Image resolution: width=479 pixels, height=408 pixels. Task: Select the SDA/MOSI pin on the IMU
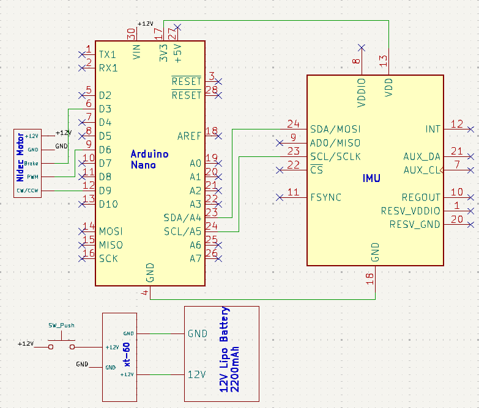(x=335, y=129)
